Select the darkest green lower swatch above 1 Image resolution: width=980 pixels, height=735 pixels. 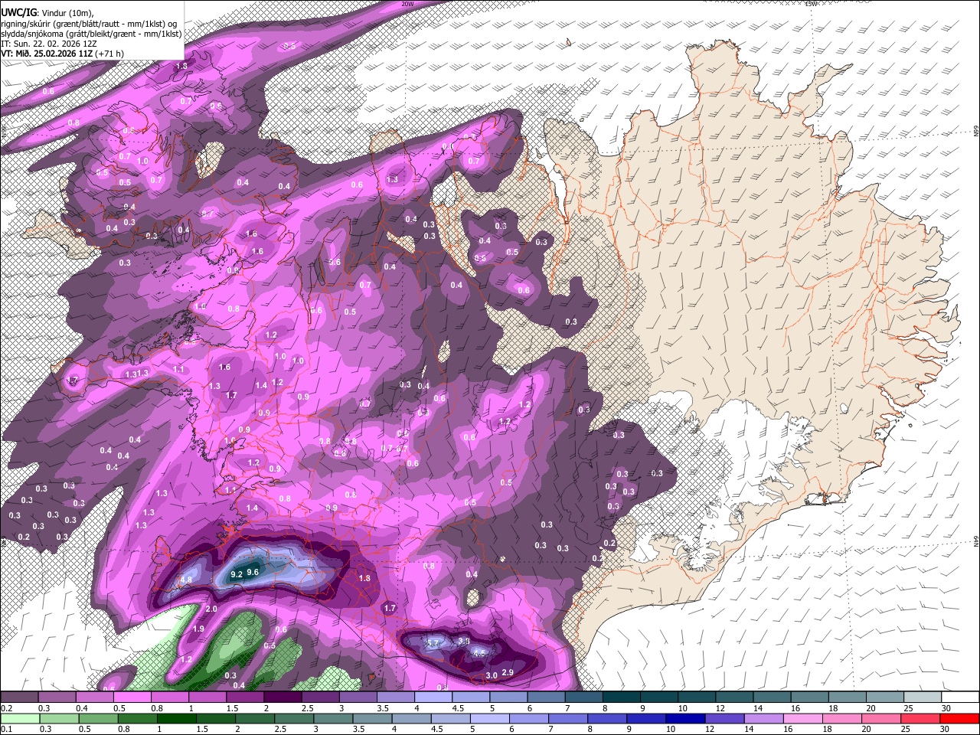click(x=177, y=719)
